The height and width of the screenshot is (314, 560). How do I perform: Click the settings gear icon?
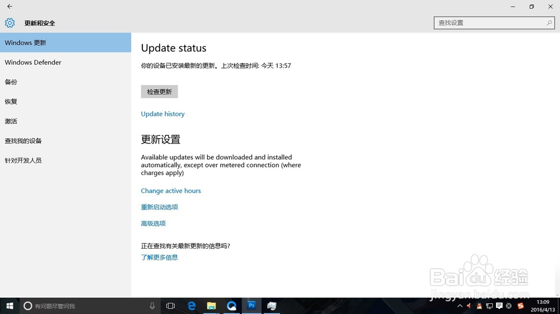(10, 23)
